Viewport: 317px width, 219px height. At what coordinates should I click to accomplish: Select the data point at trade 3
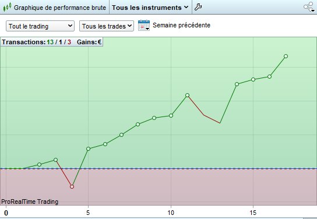pos(56,160)
